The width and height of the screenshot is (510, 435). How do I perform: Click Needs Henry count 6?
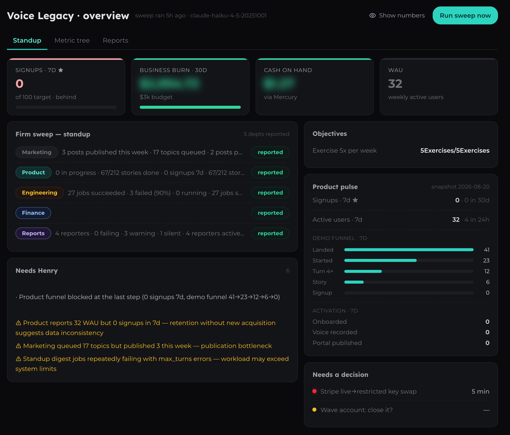point(288,270)
